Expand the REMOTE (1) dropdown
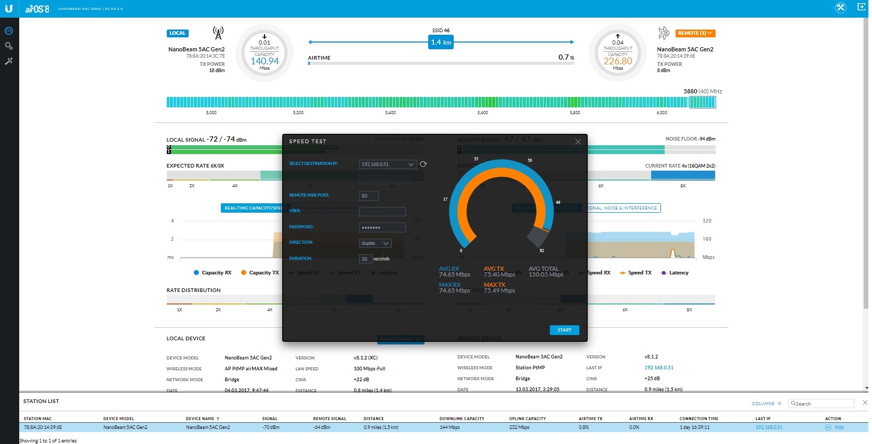Viewport: 872px width, 444px height. (x=695, y=33)
